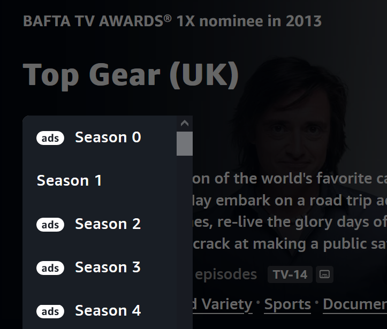Click the Top Gear (UK) title
Viewport: 387px width, 329px height.
(x=131, y=74)
